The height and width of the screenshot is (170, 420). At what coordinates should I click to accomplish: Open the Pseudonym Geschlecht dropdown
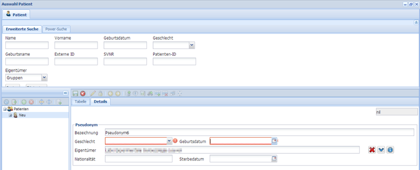pyautogui.click(x=169, y=141)
